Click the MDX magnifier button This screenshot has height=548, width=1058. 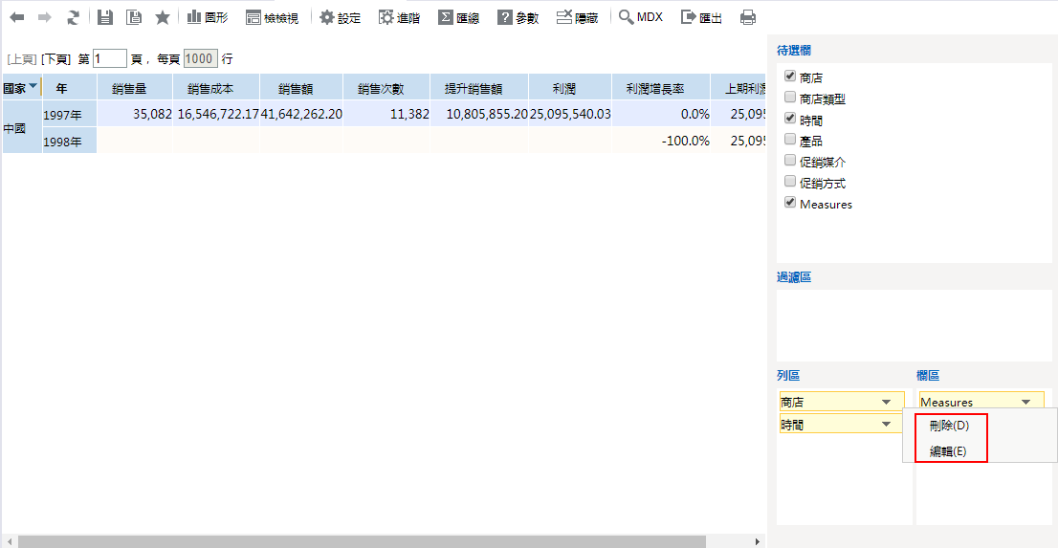click(x=641, y=17)
